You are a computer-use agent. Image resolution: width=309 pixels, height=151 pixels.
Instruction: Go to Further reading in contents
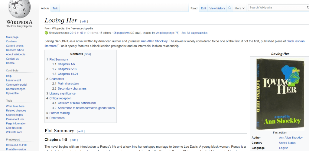pos(59,113)
